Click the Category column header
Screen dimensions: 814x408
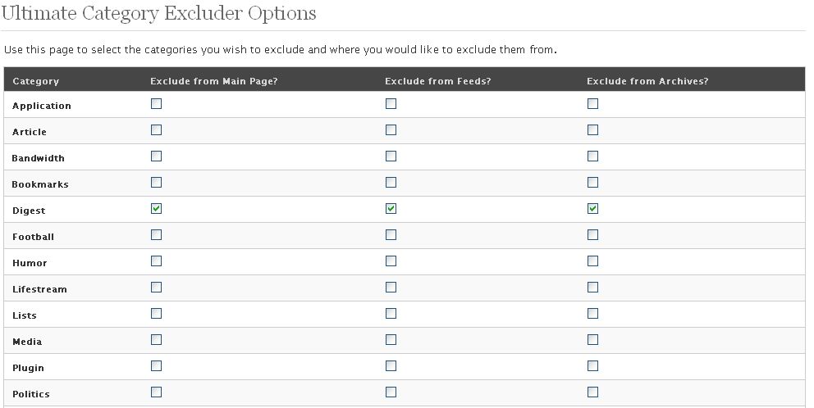[36, 81]
